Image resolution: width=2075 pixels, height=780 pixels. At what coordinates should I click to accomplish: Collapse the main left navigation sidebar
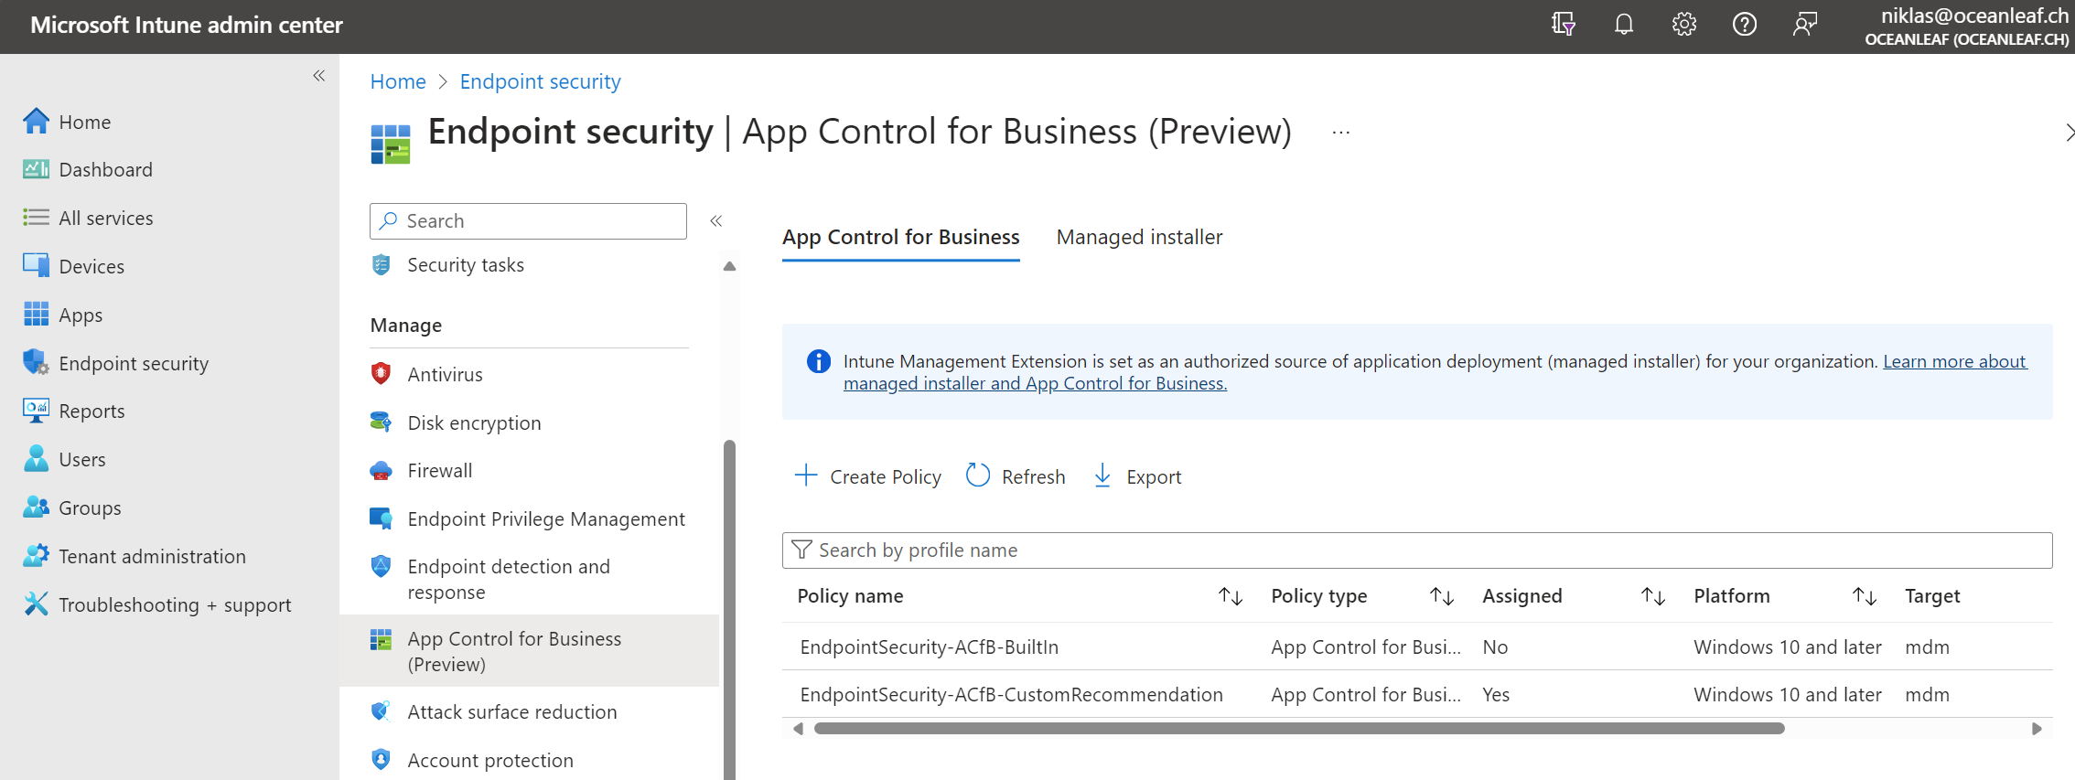point(319,76)
